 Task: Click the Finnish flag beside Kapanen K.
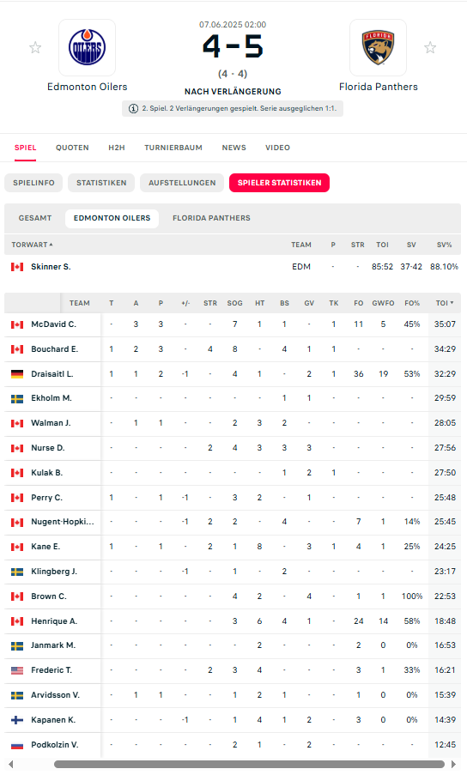tap(17, 720)
